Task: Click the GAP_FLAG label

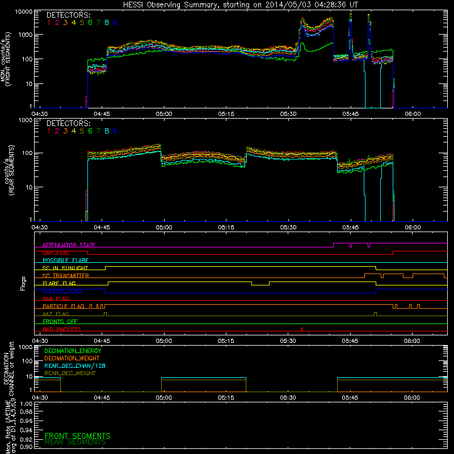Action: pos(56,253)
